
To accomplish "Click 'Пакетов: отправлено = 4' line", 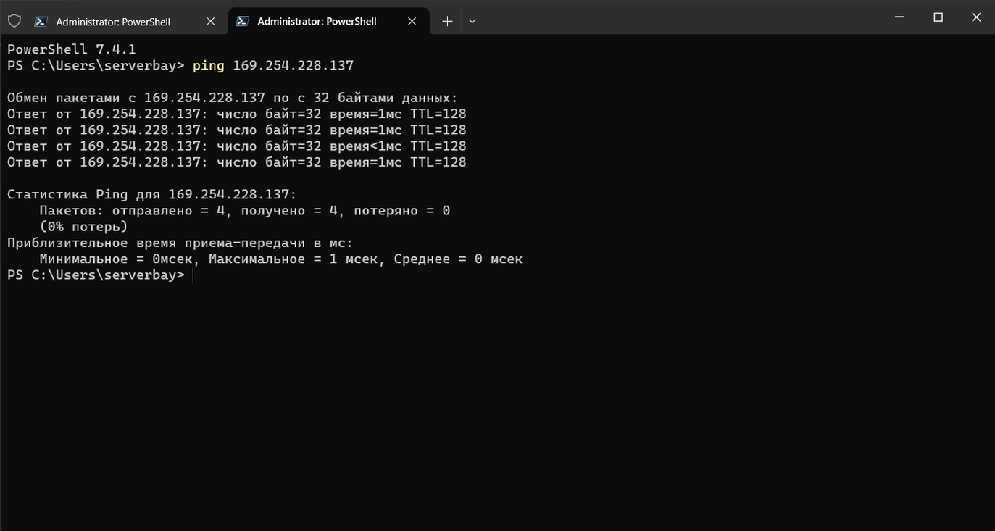I will pyautogui.click(x=245, y=210).
